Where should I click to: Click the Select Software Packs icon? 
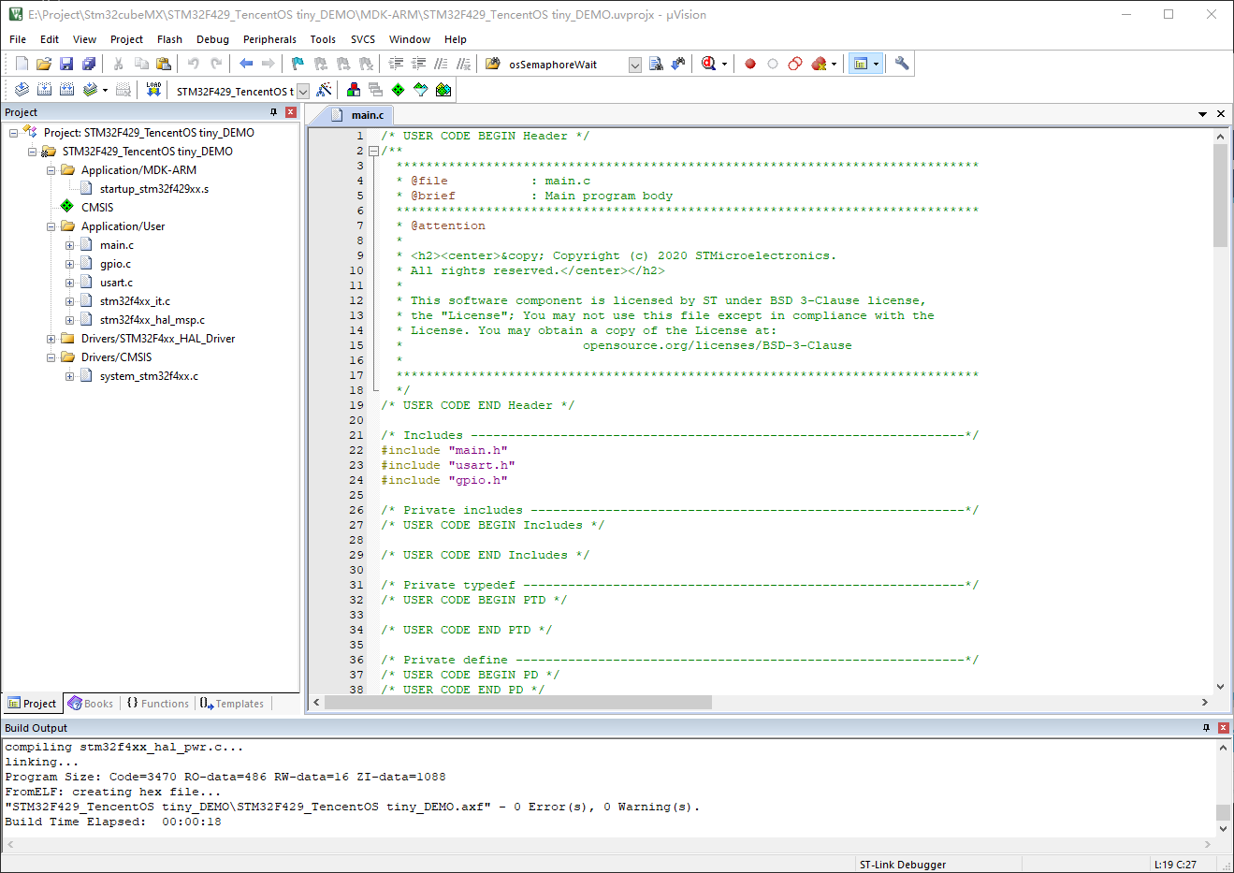[x=421, y=90]
